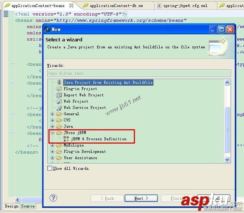Expand the Java folder
The height and width of the screenshot is (213, 244).
tap(52, 127)
